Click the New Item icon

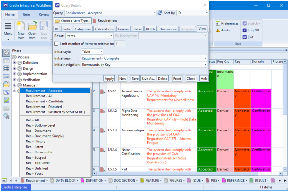click(21, 26)
